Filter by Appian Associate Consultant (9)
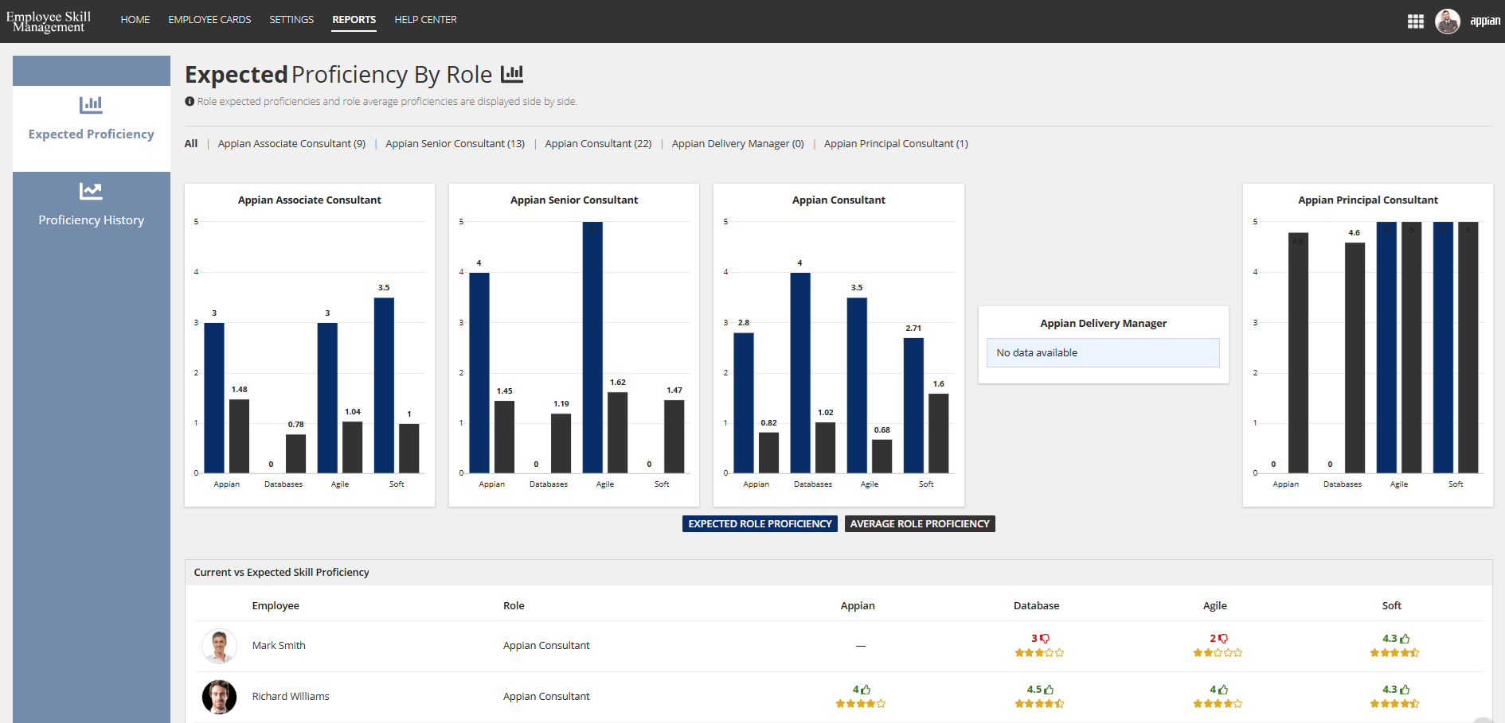The width and height of the screenshot is (1505, 723). coord(291,144)
